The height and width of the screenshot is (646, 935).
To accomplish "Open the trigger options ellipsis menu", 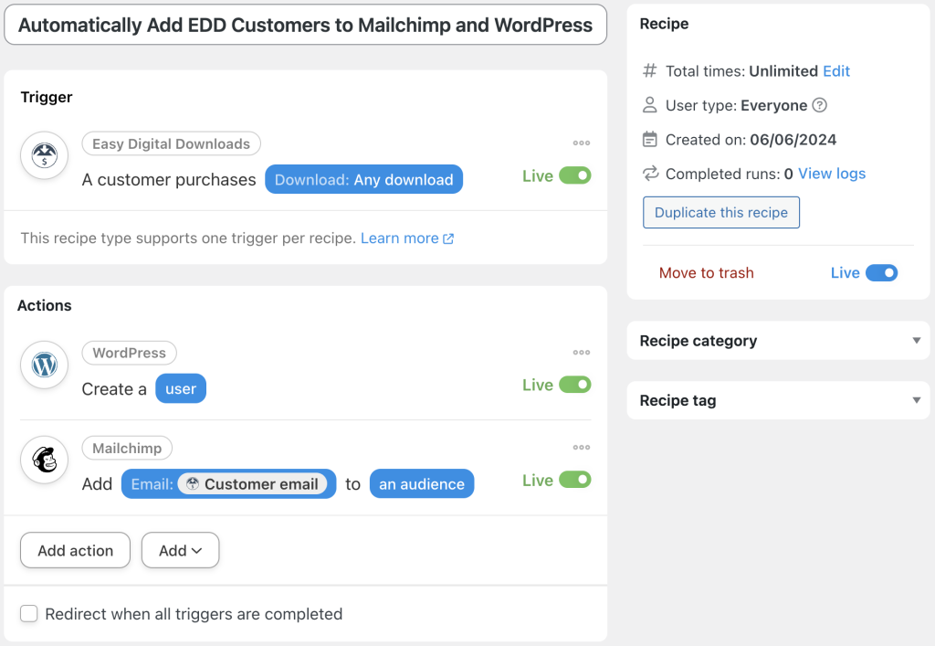I will click(x=581, y=143).
